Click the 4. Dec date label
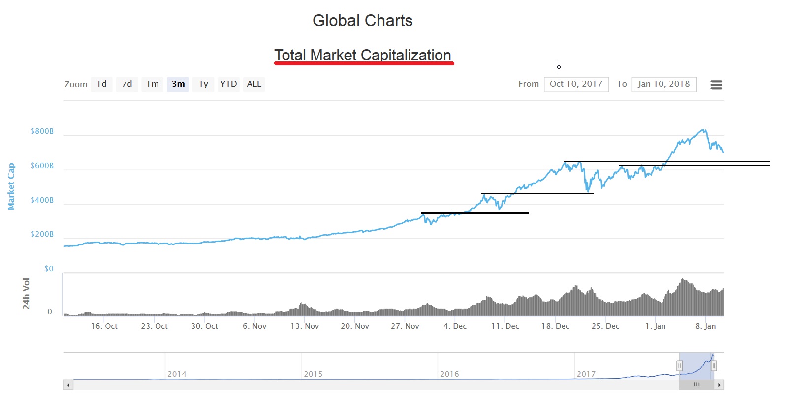The image size is (788, 397). pyautogui.click(x=455, y=326)
